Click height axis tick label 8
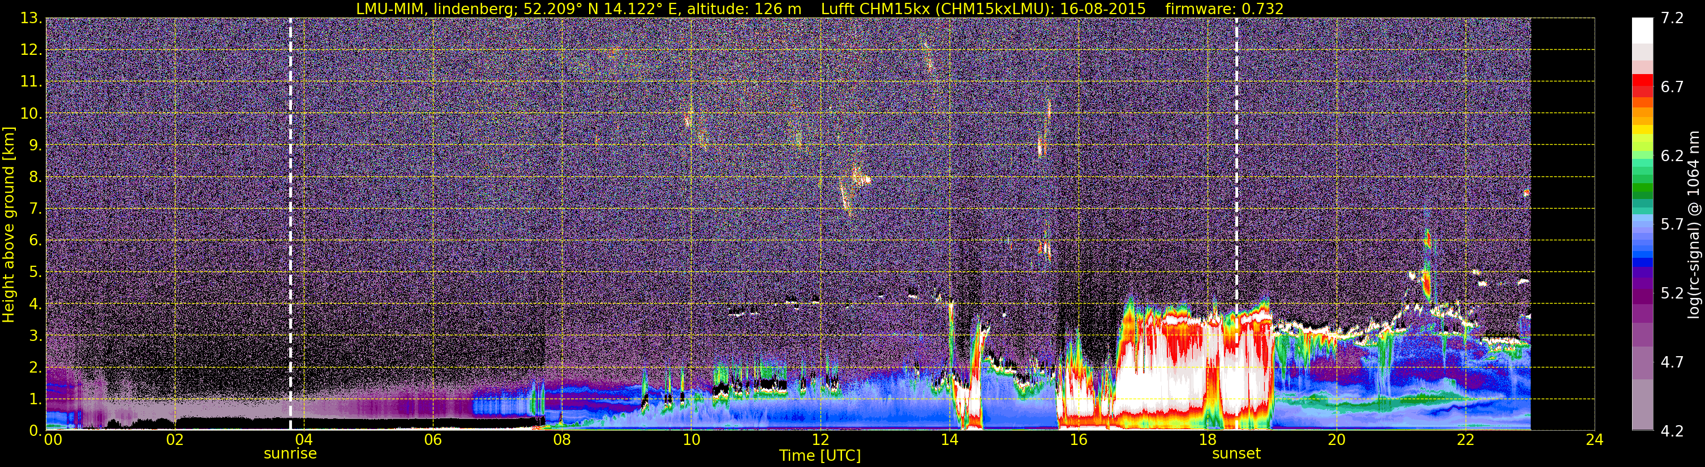1705x467 pixels. 36,178
